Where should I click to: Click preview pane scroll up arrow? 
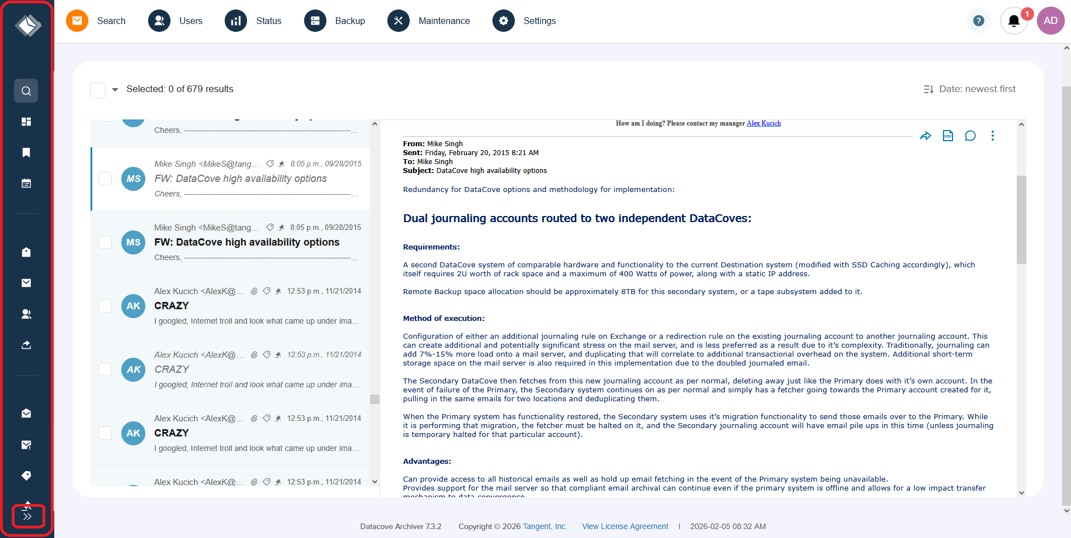pyautogui.click(x=1021, y=124)
